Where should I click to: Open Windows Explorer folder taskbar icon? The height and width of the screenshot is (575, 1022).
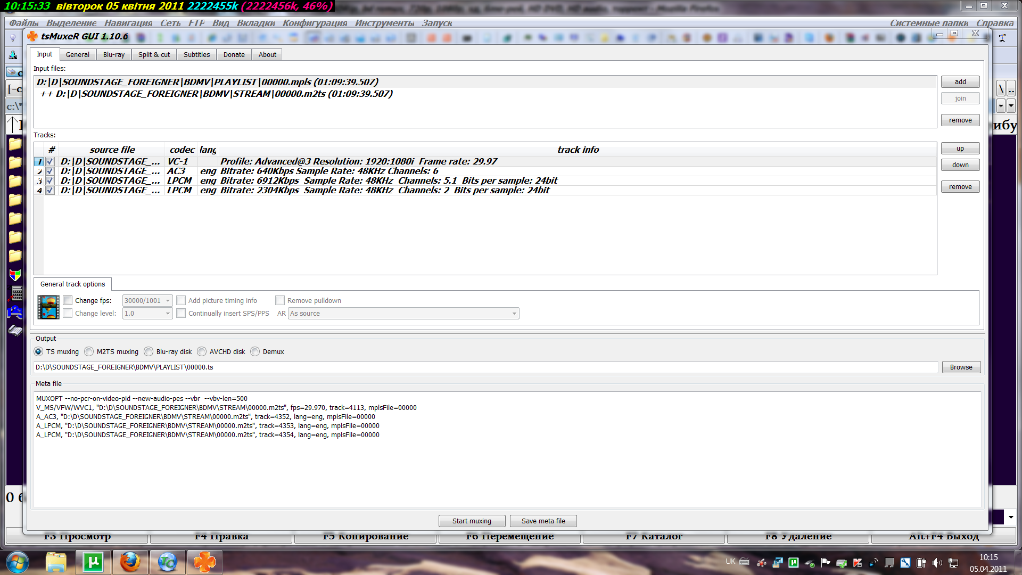[x=56, y=562]
